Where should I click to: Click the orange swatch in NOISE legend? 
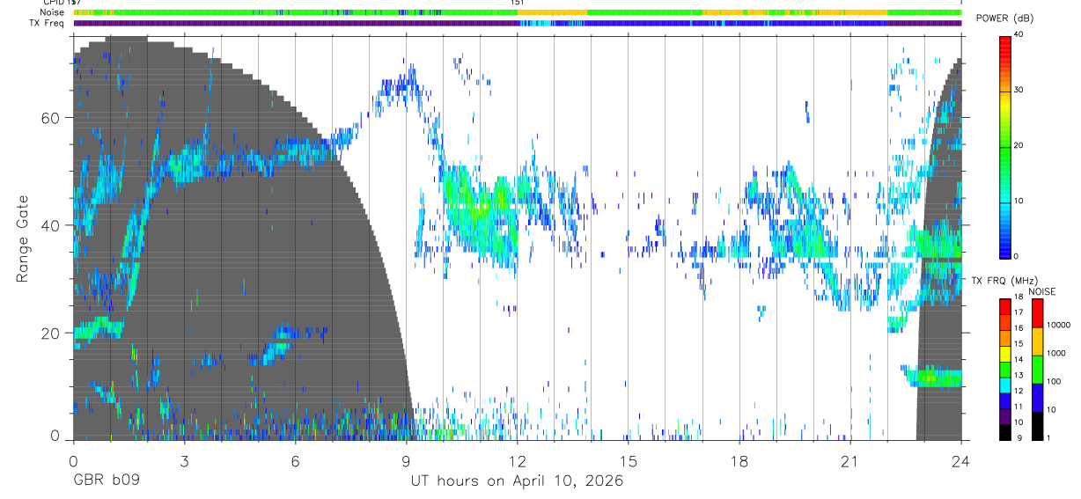1038,341
